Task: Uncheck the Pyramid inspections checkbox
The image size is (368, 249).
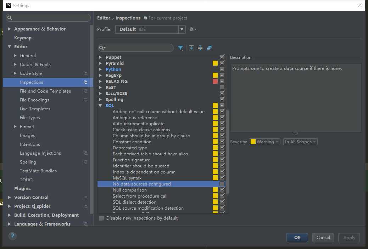Action: (222, 63)
